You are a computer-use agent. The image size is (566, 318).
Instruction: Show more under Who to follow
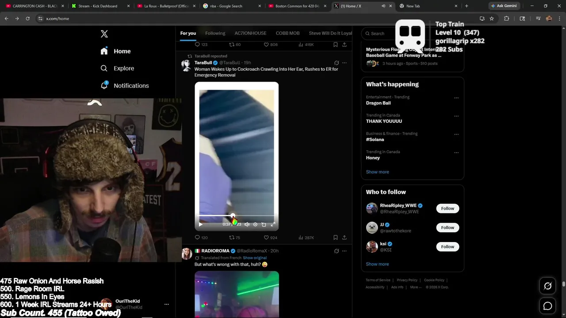coord(378,264)
